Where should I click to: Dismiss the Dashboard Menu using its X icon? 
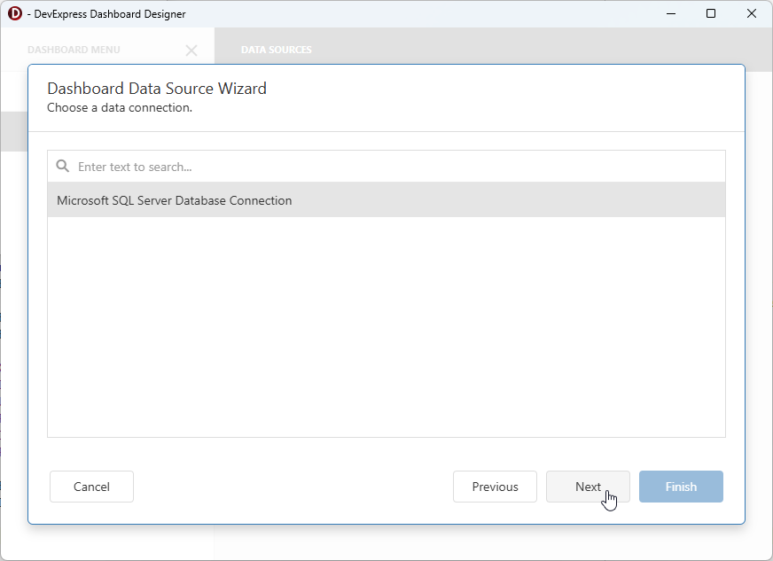pos(191,51)
